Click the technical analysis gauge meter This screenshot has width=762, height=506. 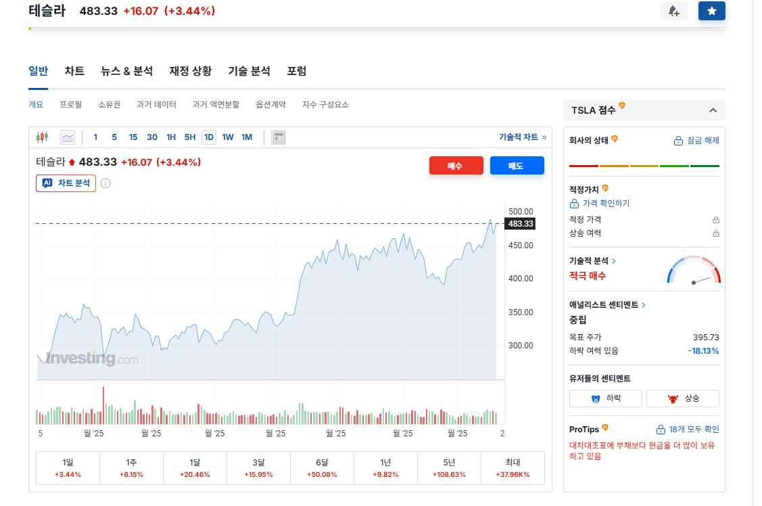click(x=694, y=271)
